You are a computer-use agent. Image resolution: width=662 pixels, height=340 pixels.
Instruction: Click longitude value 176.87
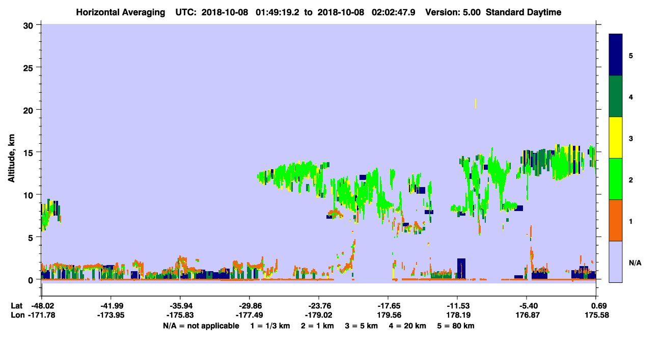tap(527, 315)
